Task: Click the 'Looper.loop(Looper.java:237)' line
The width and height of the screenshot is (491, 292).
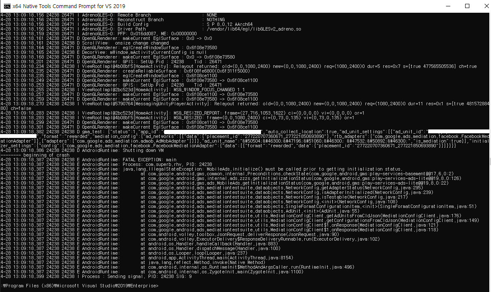Action: point(123,253)
